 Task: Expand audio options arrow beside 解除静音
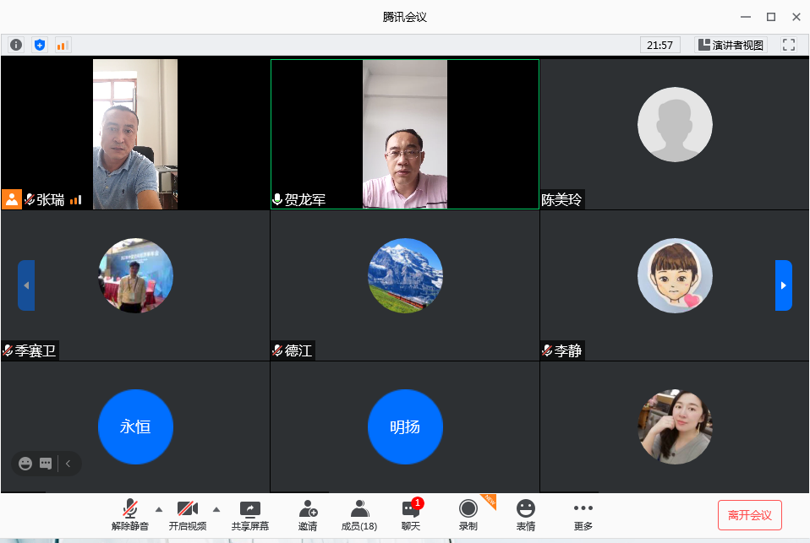tap(159, 509)
